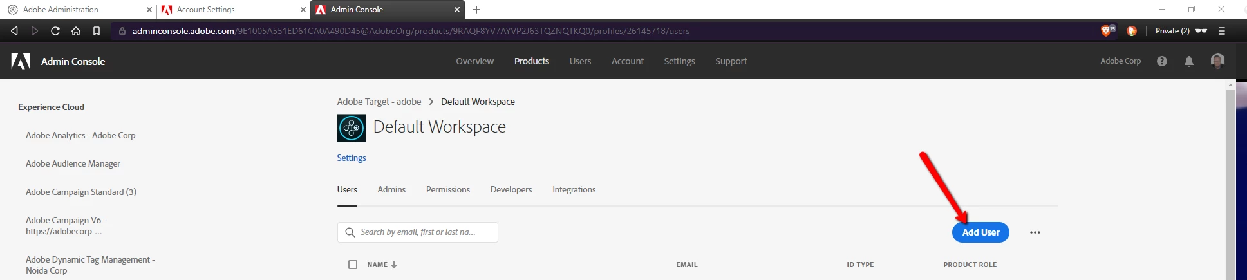
Task: Open the notifications bell icon
Action: tap(1189, 61)
